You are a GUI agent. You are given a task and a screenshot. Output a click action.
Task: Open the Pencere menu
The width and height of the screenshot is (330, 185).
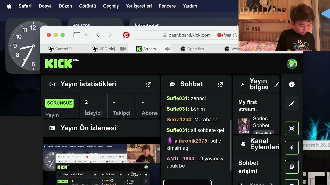coord(167,6)
